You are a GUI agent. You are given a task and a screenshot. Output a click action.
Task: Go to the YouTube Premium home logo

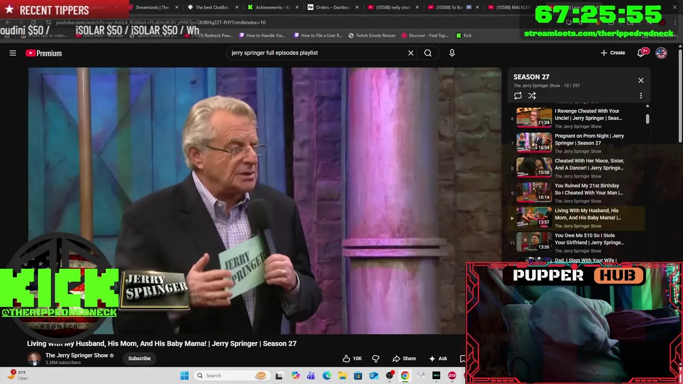click(x=44, y=53)
